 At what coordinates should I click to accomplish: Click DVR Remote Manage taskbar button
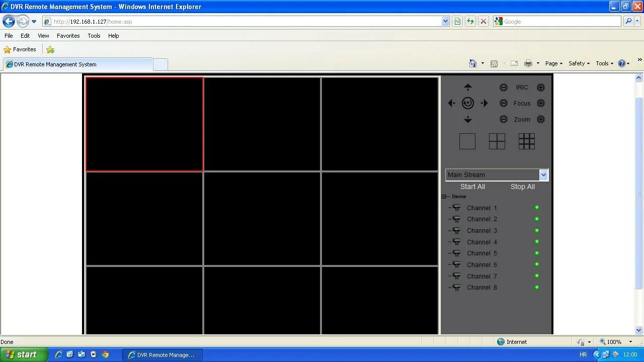click(162, 355)
